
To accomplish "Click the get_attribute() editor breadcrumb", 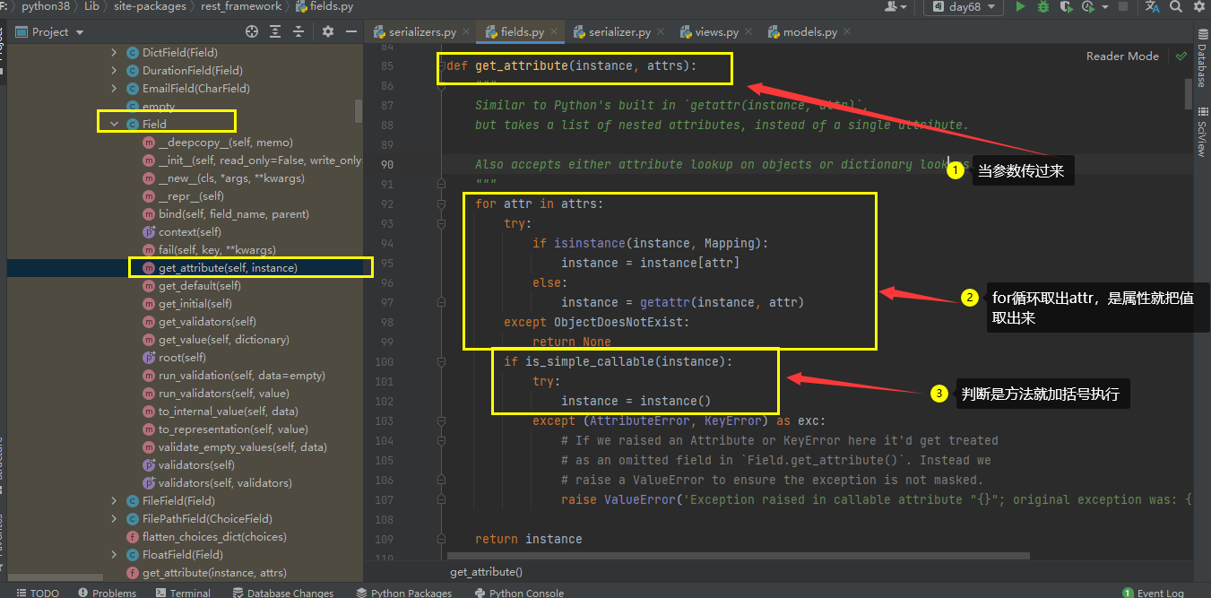I will click(486, 571).
